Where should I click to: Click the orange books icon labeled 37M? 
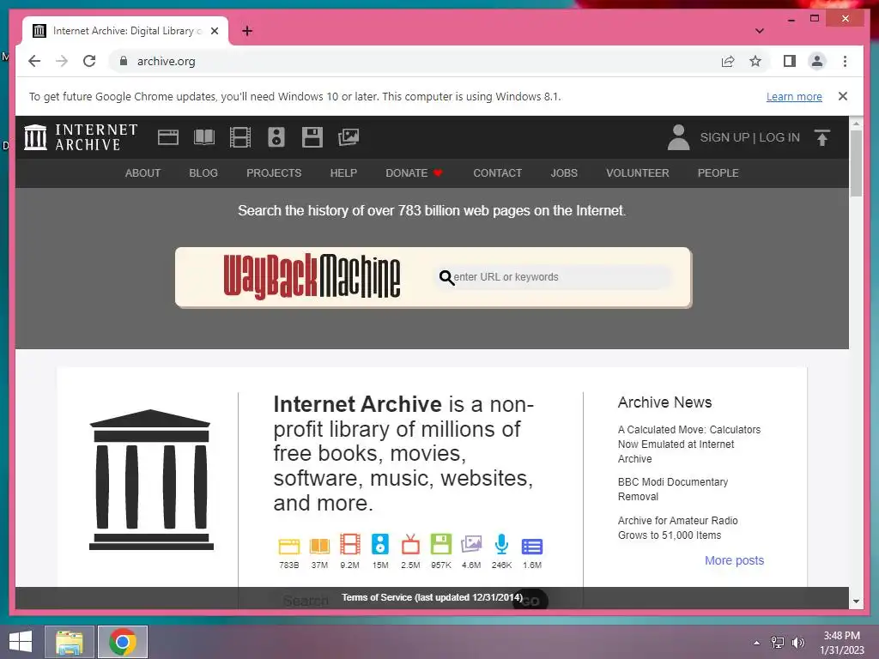click(x=319, y=546)
